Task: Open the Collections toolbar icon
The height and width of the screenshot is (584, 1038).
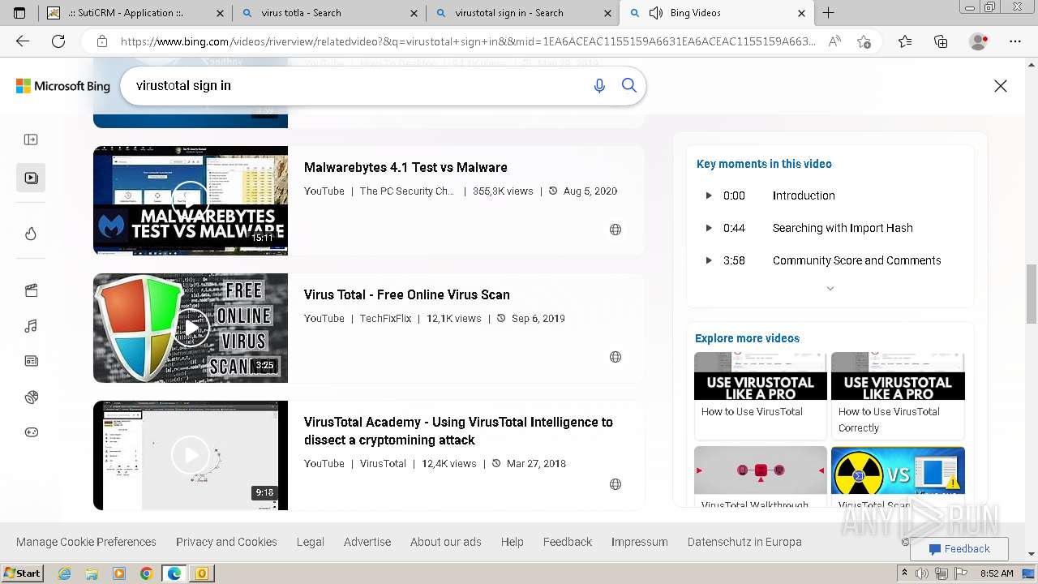Action: coord(941,41)
